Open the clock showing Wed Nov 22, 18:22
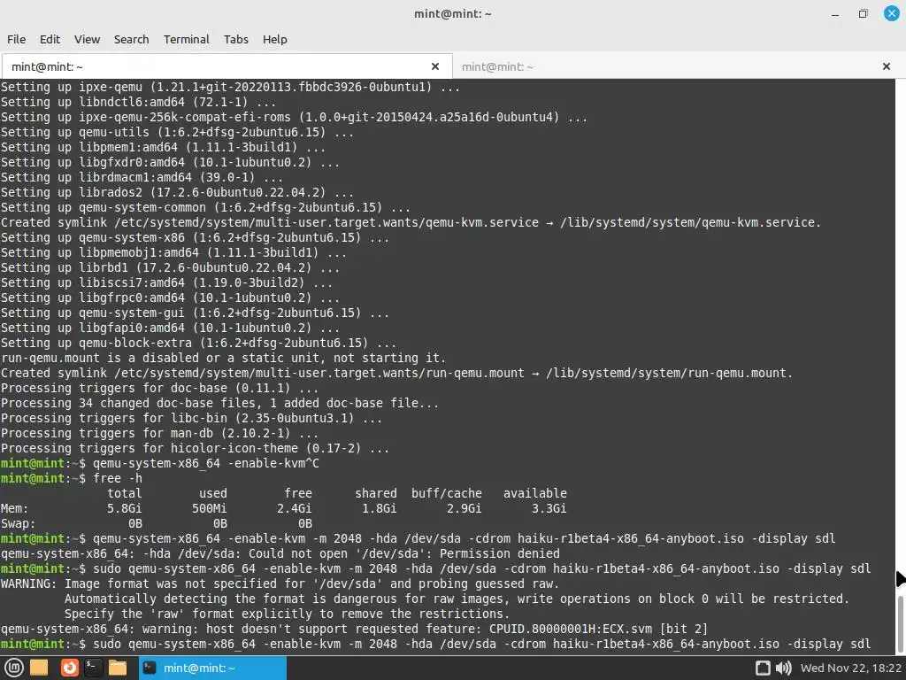This screenshot has width=906, height=680. (x=850, y=668)
